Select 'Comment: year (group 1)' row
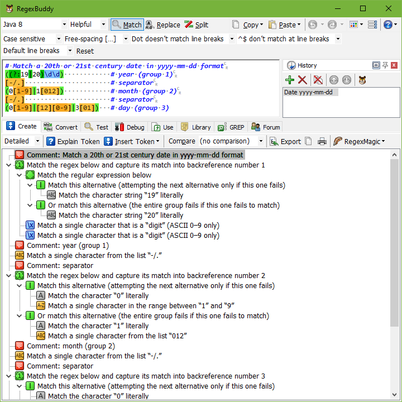This screenshot has height=402, width=402. click(x=68, y=245)
